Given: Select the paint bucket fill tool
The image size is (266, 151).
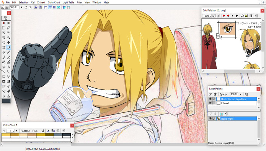Looking at the screenshot, I should (x=4, y=62).
